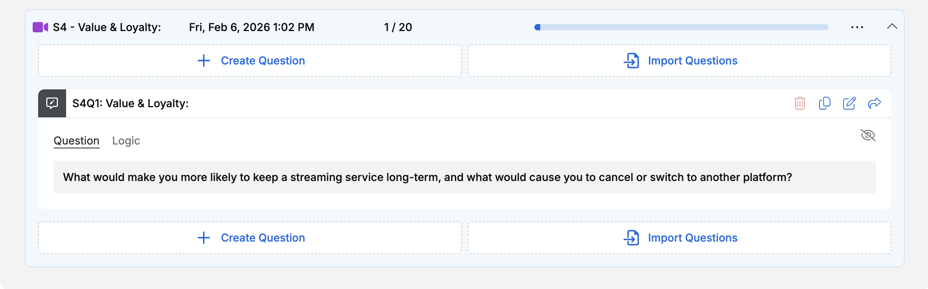The image size is (928, 289).
Task: Open the three-dot more options menu
Action: tap(857, 27)
